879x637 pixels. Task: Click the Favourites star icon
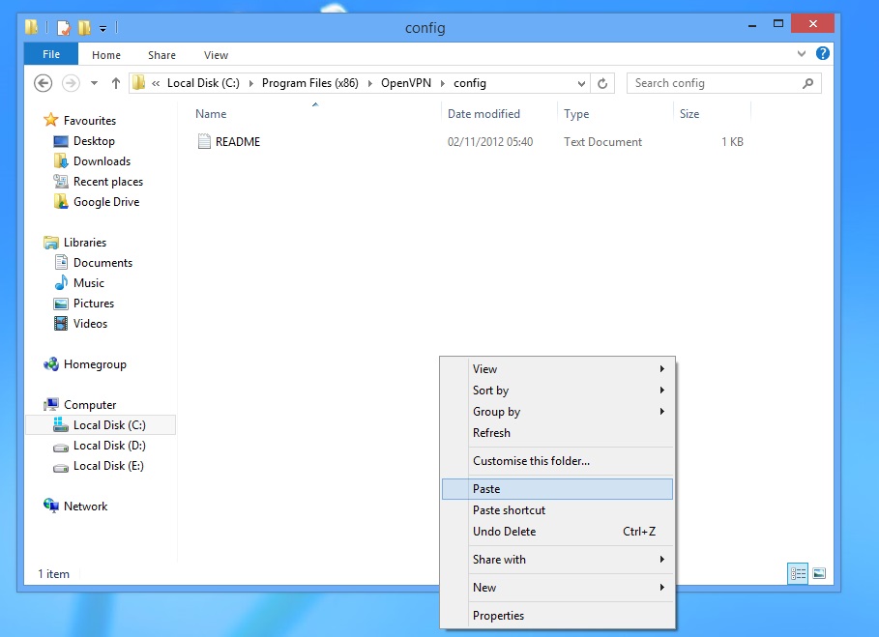point(51,120)
